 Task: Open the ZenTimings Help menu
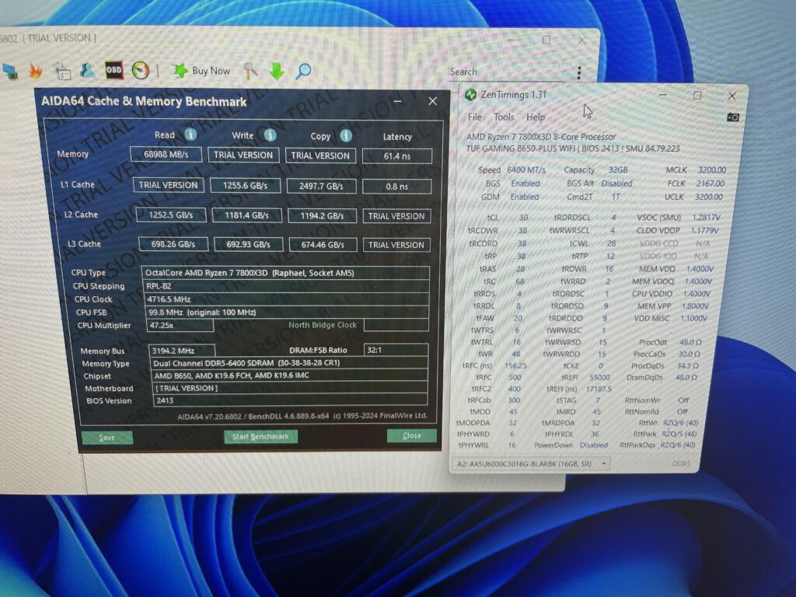pos(536,117)
